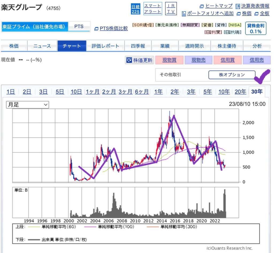Select the 20年 chart period
Screen dimensions: 274x253
coord(241,92)
